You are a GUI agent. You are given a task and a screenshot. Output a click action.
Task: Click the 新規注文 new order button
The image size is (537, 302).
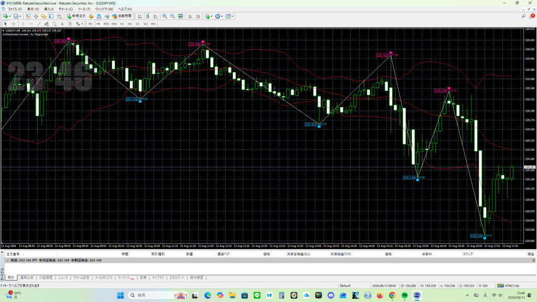[76, 16]
